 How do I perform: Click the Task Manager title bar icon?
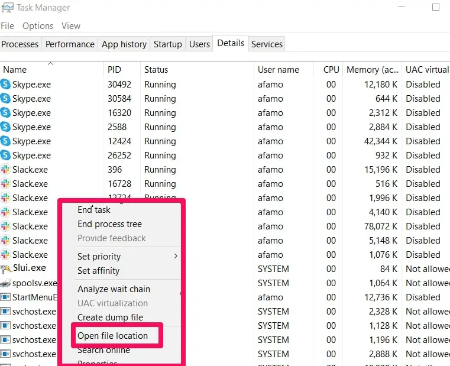point(7,8)
